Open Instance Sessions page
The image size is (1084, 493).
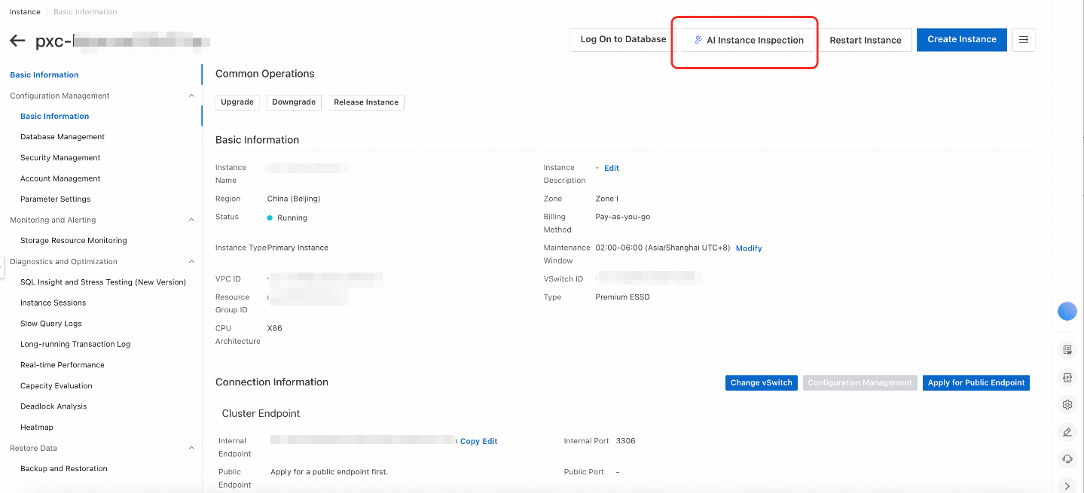coord(53,303)
